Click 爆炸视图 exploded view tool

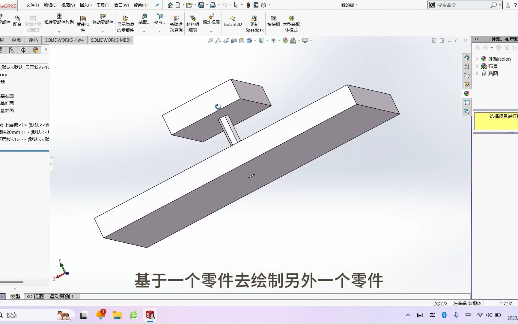click(211, 19)
